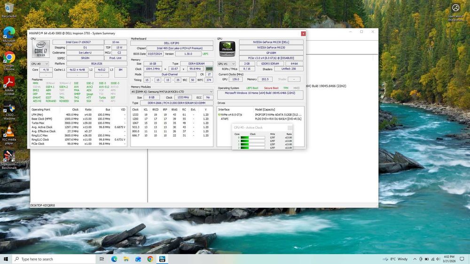Click the Core 3 clock bar
This screenshot has width=470, height=264.
tap(253, 148)
